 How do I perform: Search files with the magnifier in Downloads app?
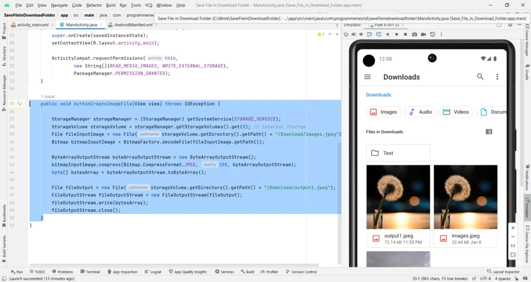(480, 77)
